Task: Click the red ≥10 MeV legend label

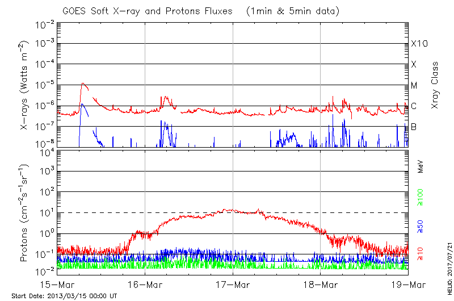Action: [421, 253]
